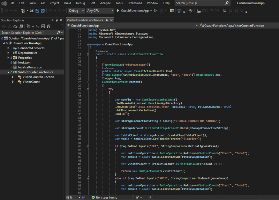The width and height of the screenshot is (279, 200).
Task: Click the browser window toolbar icon
Action: click(179, 11)
